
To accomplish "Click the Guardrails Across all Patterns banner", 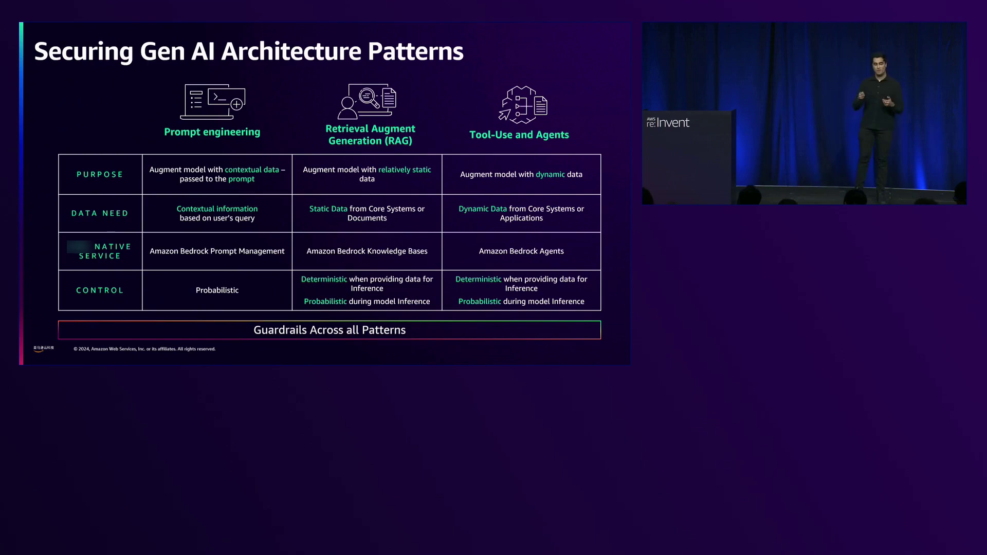I will click(329, 330).
